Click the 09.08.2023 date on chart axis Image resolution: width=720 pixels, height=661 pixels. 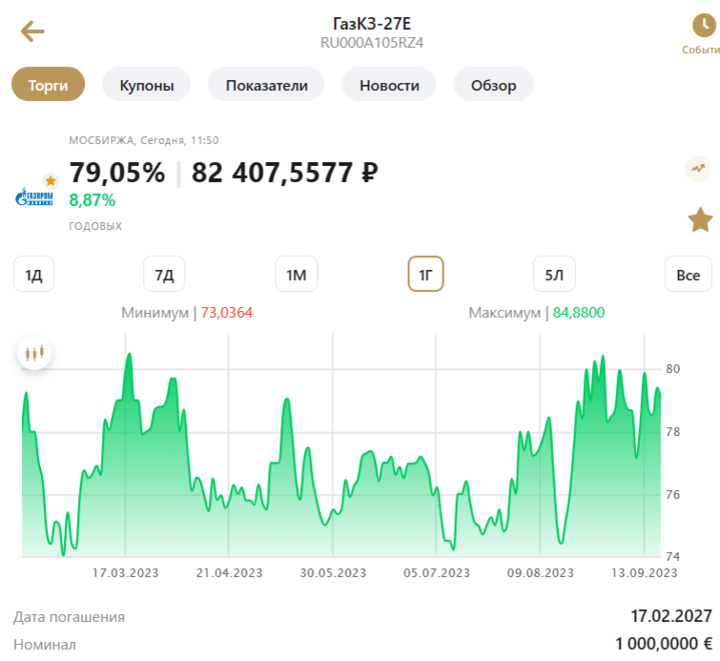tap(541, 573)
